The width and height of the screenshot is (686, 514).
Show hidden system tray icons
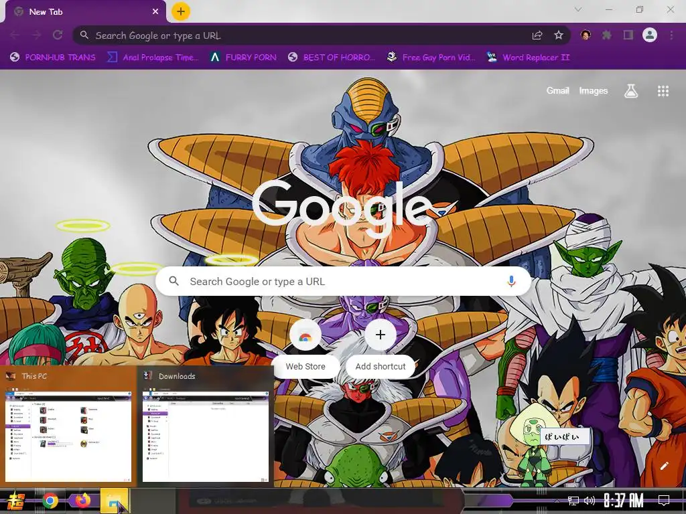pos(557,501)
